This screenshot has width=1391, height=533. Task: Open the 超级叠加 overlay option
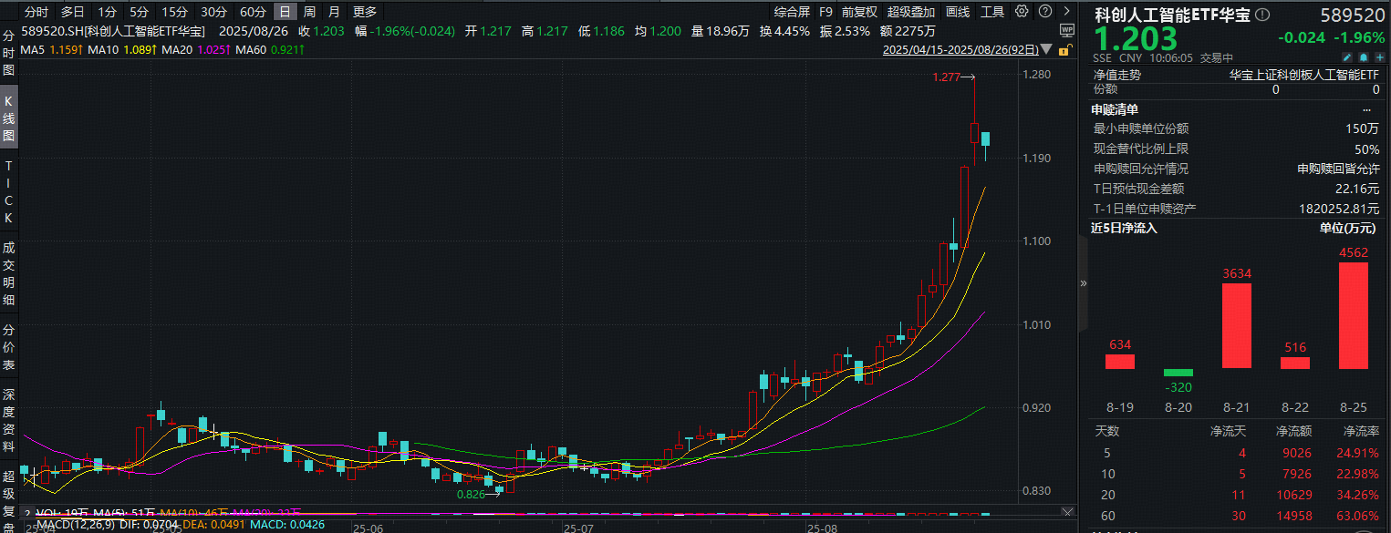(x=911, y=12)
